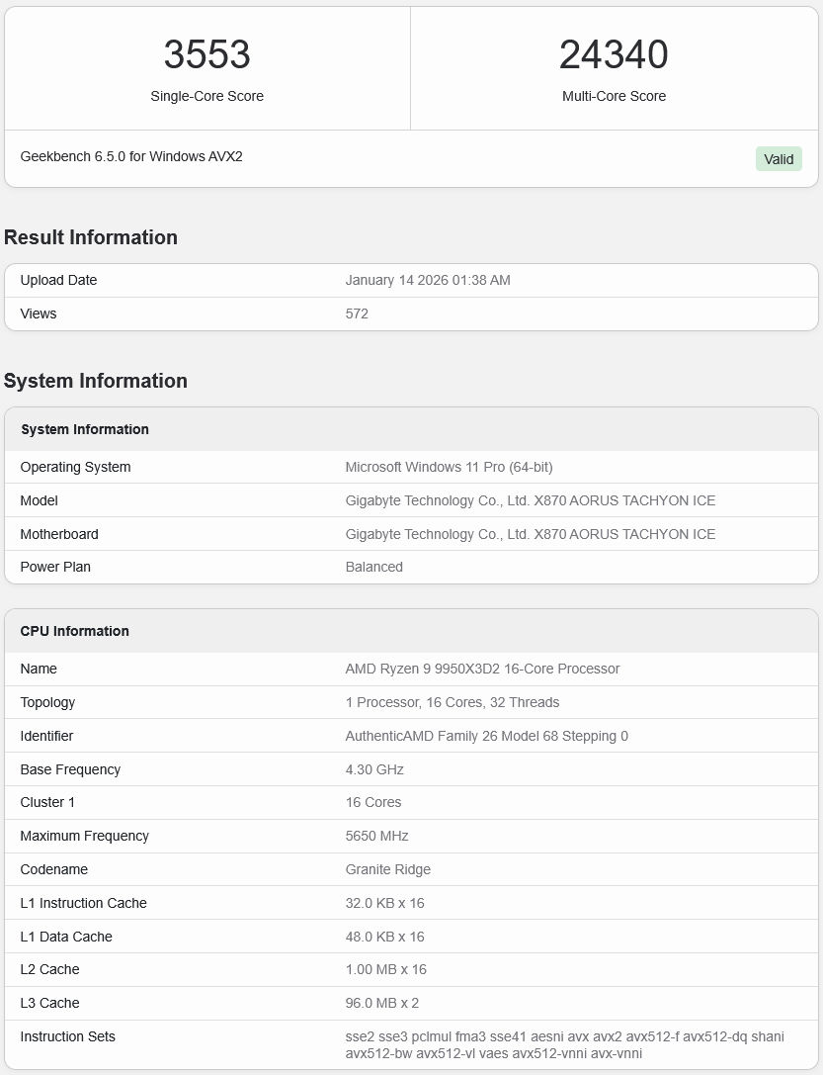This screenshot has height=1075, width=823.
Task: Click the single-core score 3553
Action: [x=206, y=55]
